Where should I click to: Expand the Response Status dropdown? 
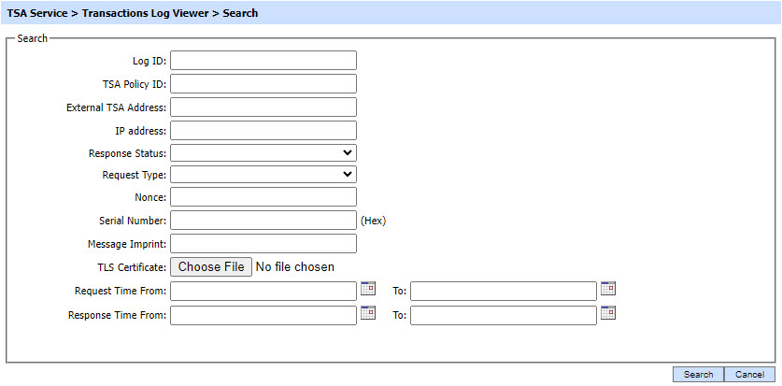tap(263, 152)
